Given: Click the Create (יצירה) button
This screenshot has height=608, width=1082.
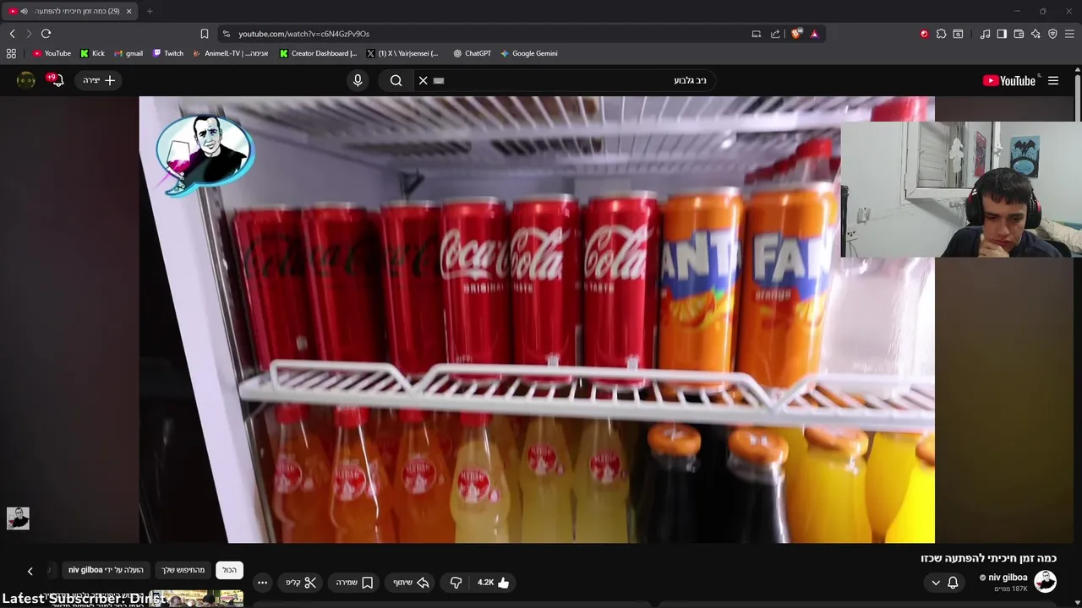Looking at the screenshot, I should point(99,80).
